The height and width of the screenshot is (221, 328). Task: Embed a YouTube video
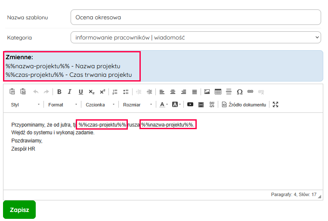190,104
